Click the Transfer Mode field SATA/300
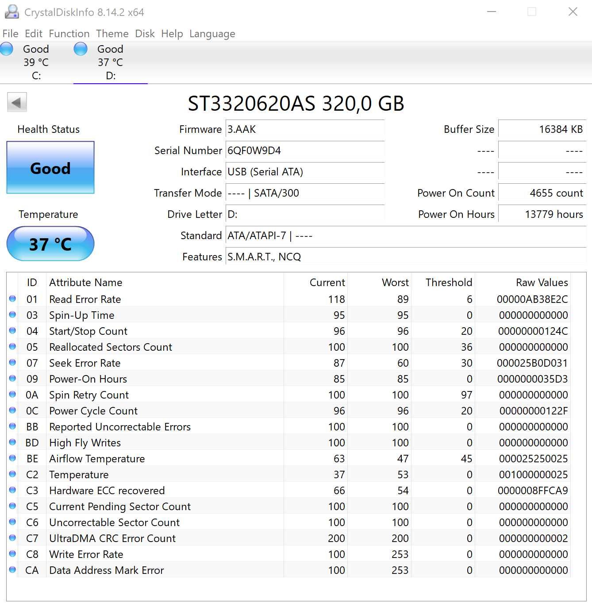Image resolution: width=592 pixels, height=608 pixels. [x=305, y=193]
